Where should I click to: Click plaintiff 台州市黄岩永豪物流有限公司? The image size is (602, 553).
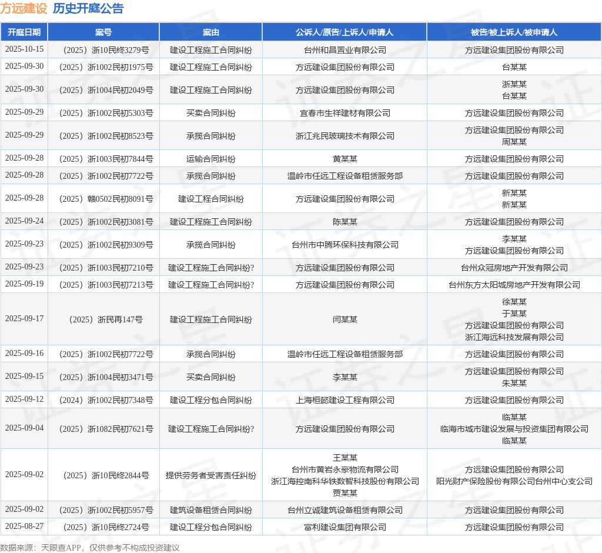[345, 469]
